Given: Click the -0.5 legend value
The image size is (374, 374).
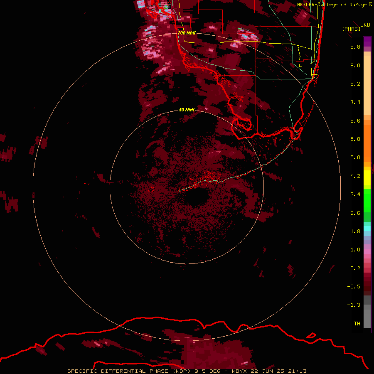Looking at the screenshot, I should pyautogui.click(x=354, y=287).
